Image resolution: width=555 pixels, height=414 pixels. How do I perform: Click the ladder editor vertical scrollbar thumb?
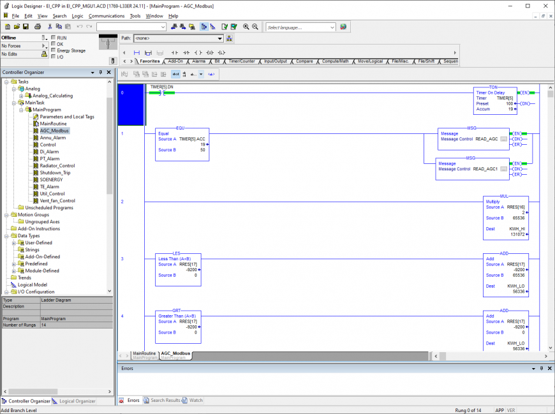[x=550, y=94]
